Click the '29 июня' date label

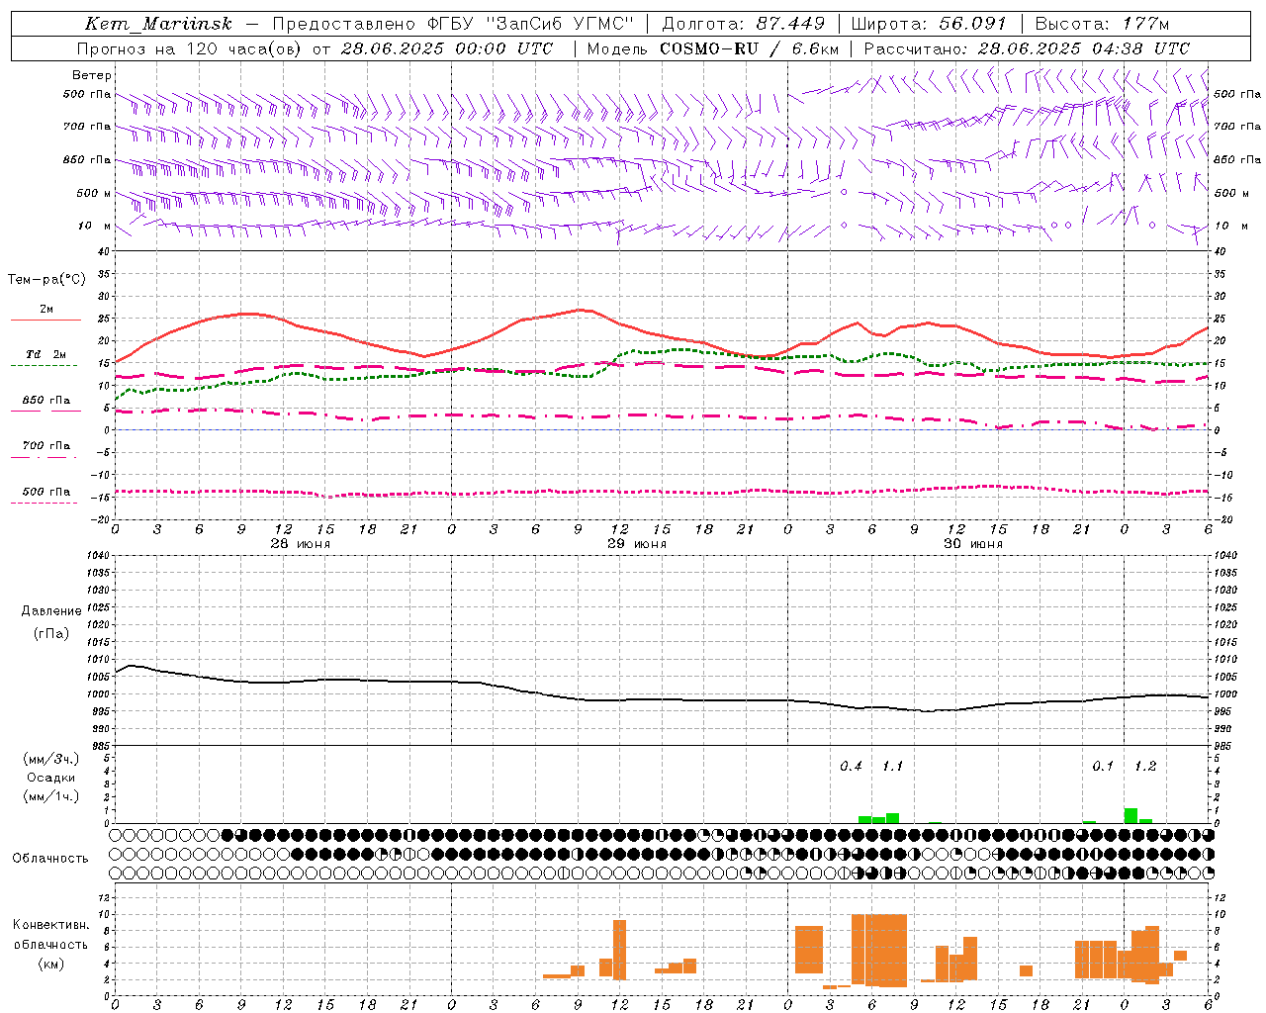coord(637,544)
